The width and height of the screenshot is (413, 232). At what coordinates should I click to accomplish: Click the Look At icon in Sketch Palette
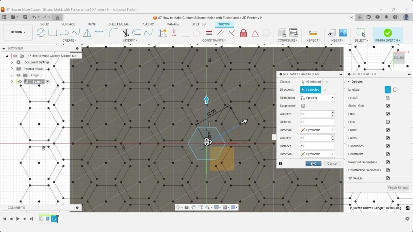[388, 98]
